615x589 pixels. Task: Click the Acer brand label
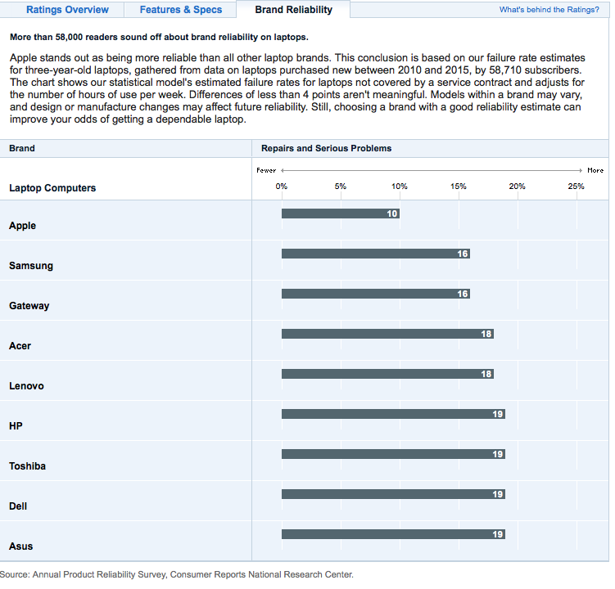coord(20,346)
